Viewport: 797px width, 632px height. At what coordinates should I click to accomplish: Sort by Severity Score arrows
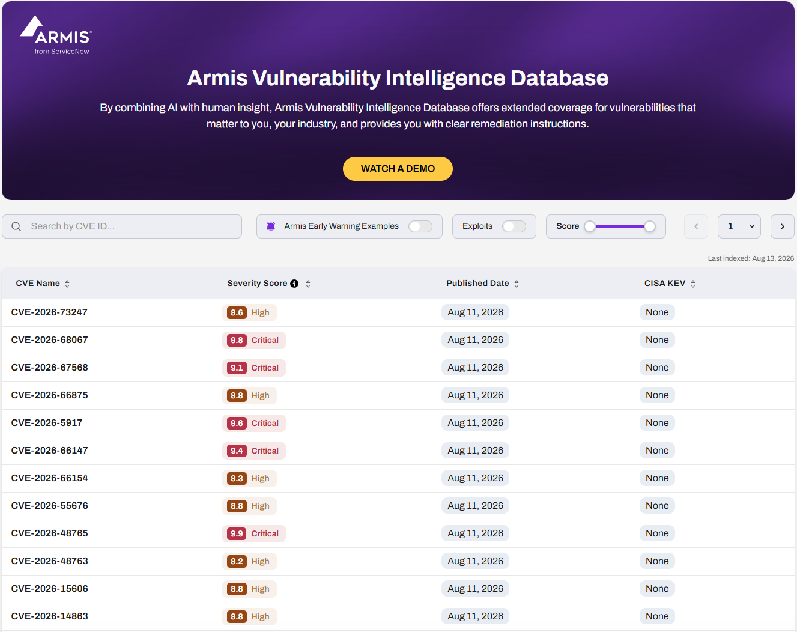[308, 284]
